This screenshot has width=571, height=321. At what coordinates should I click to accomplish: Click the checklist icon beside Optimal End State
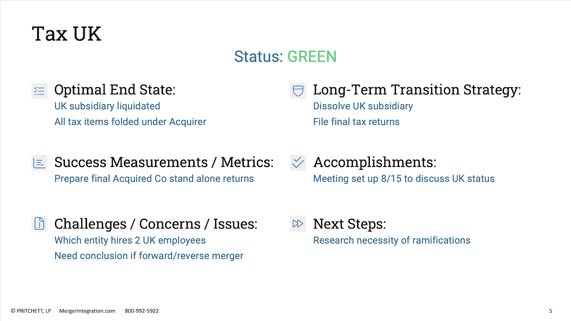[39, 91]
